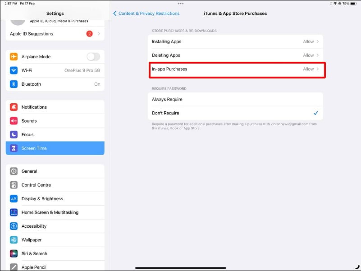Tap the Wi-Fi status bar indicator
Image resolution: width=361 pixels, height=271 pixels.
click(335, 4)
